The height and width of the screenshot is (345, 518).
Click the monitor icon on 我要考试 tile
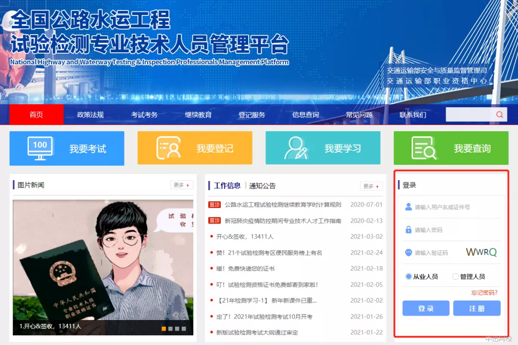[x=40, y=148]
